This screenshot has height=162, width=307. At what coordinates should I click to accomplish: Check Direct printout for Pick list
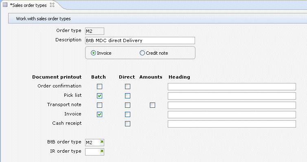point(127,96)
